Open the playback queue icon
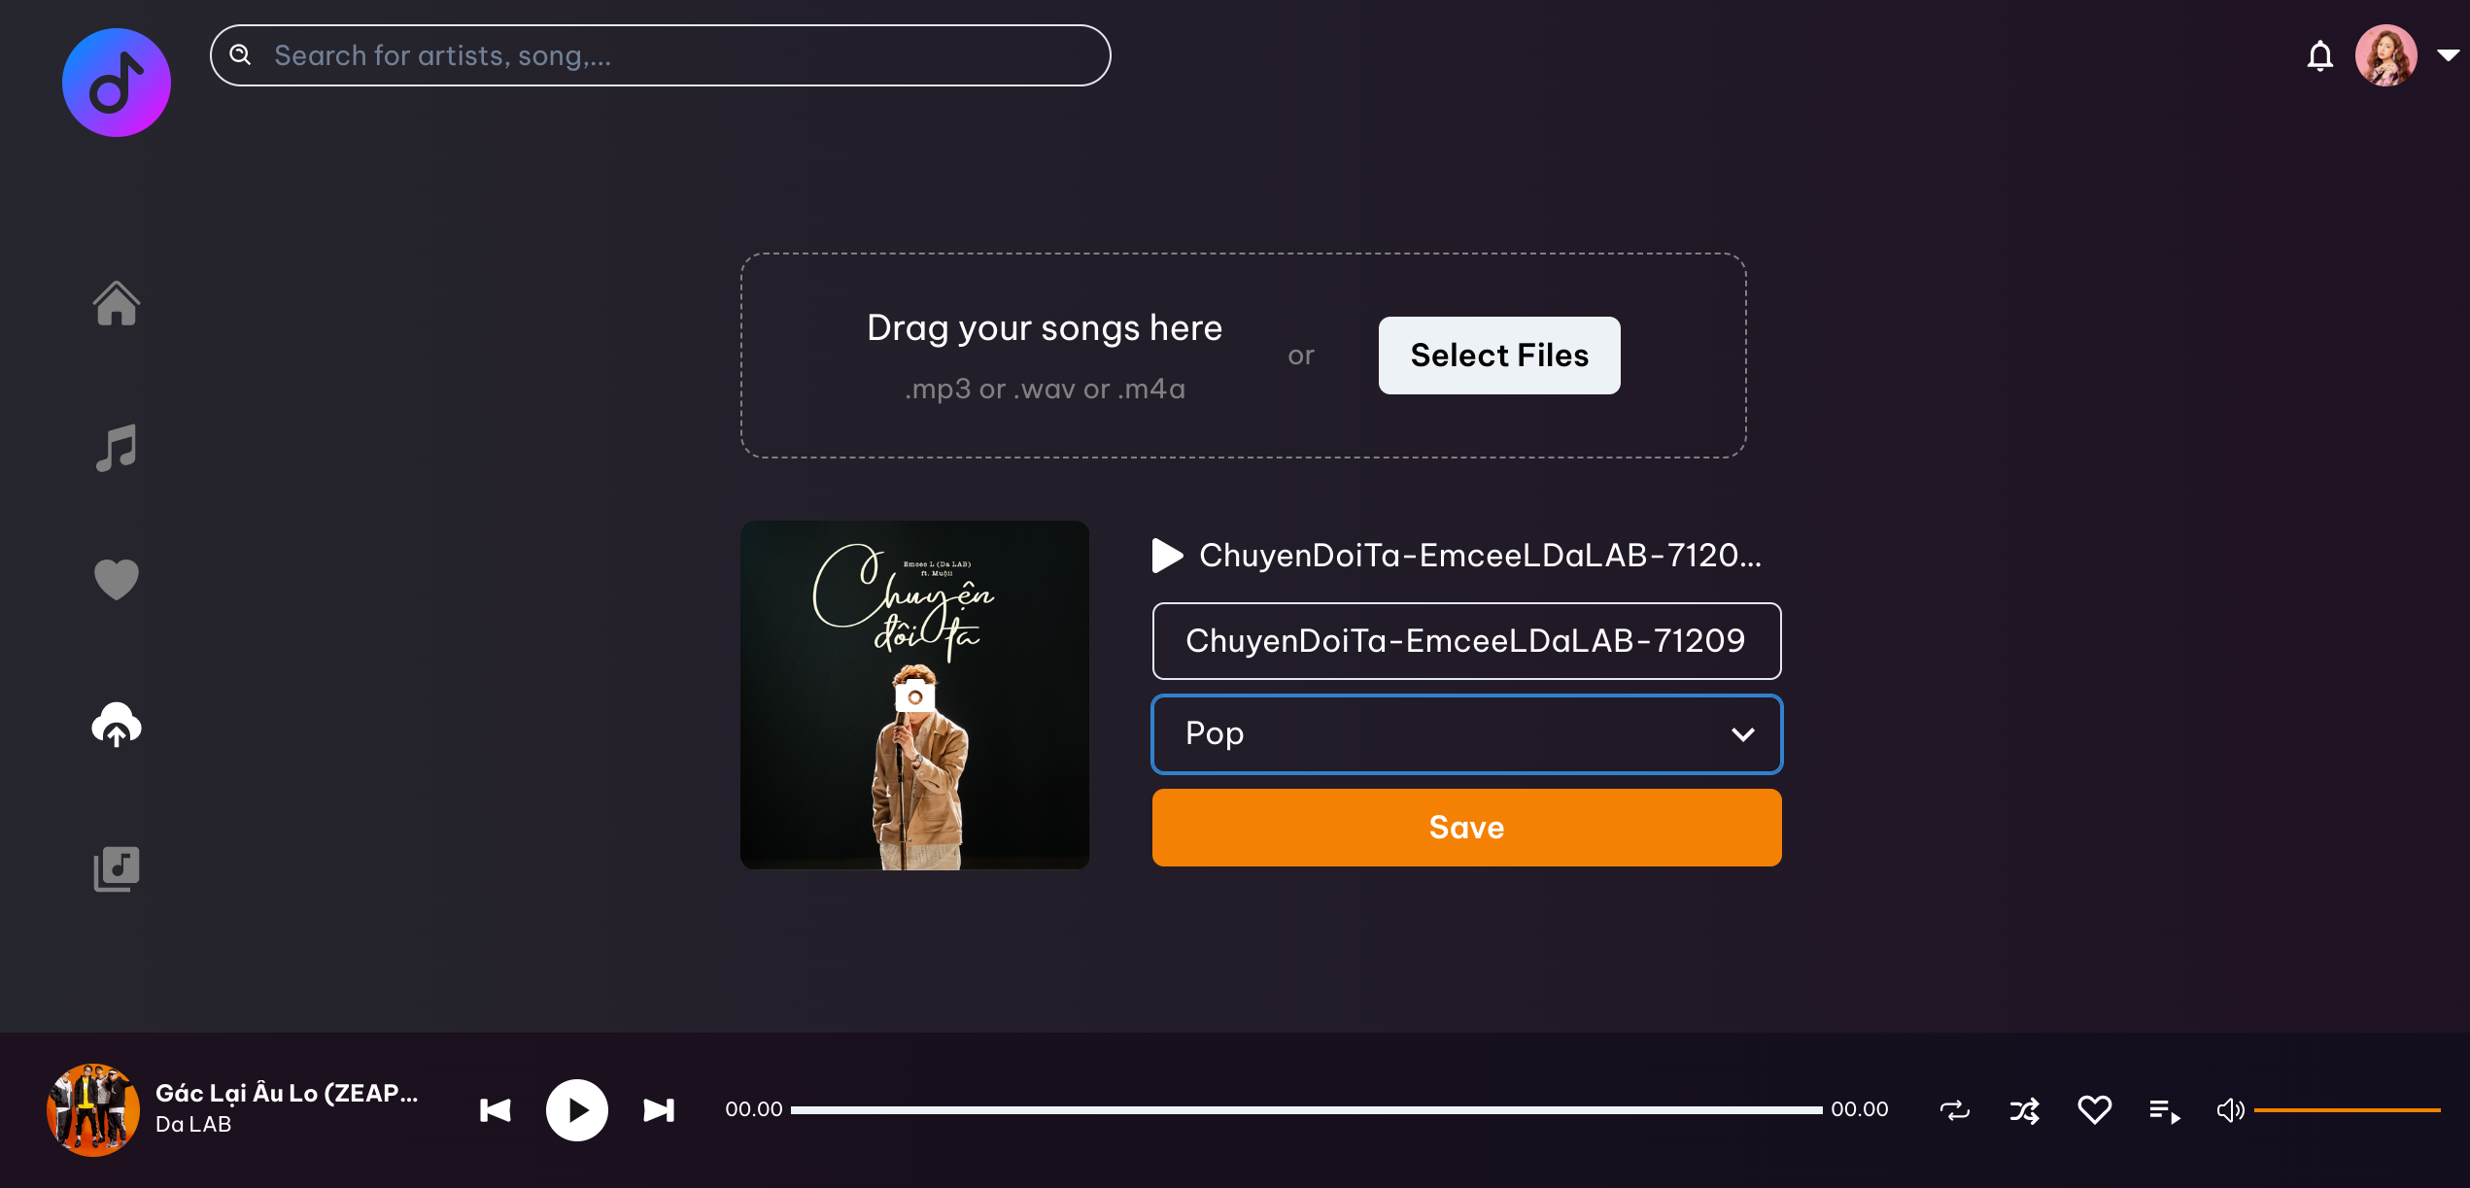The height and width of the screenshot is (1188, 2470). tap(2165, 1110)
